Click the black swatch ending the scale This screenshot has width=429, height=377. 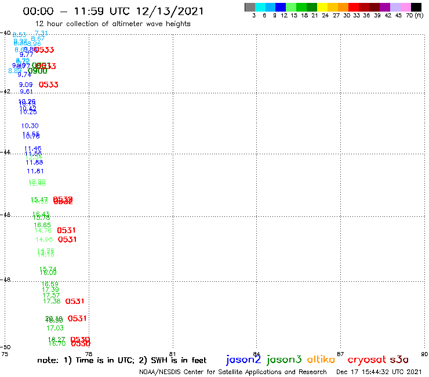(416, 8)
